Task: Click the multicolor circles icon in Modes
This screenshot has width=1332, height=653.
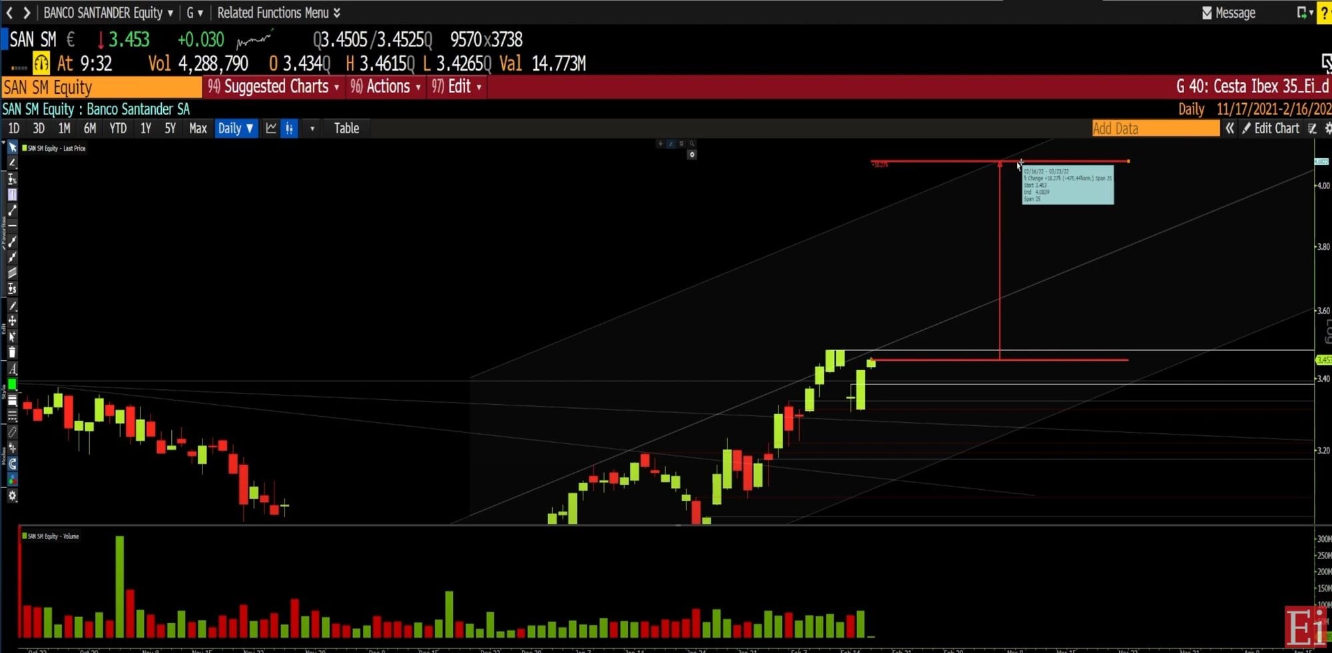Action: pos(12,479)
